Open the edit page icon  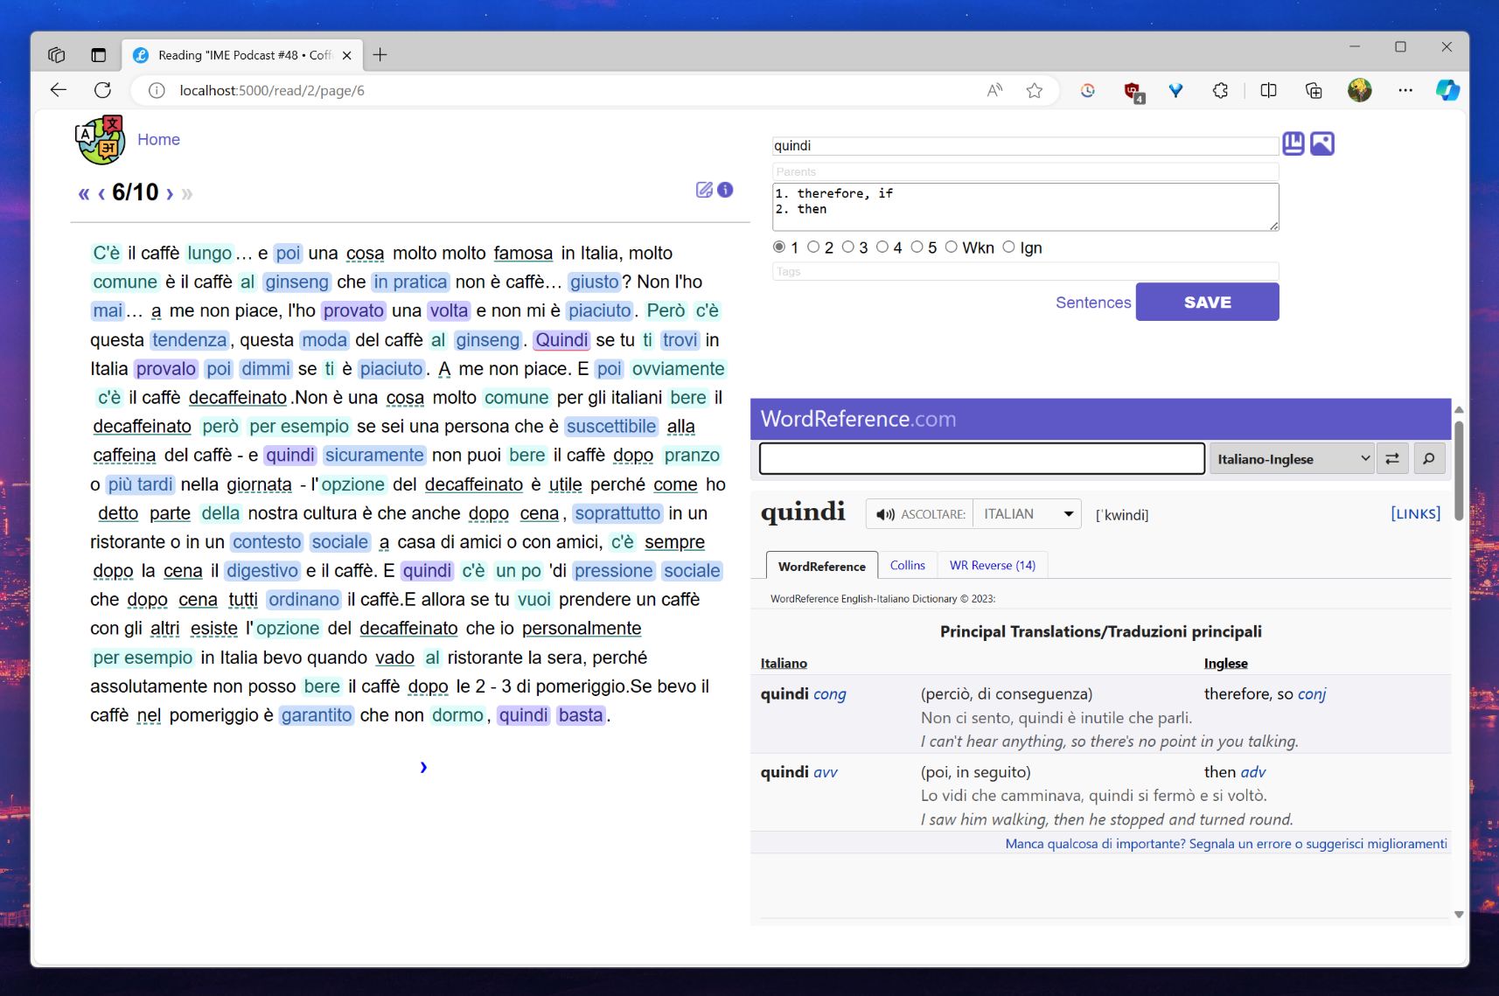pos(704,190)
